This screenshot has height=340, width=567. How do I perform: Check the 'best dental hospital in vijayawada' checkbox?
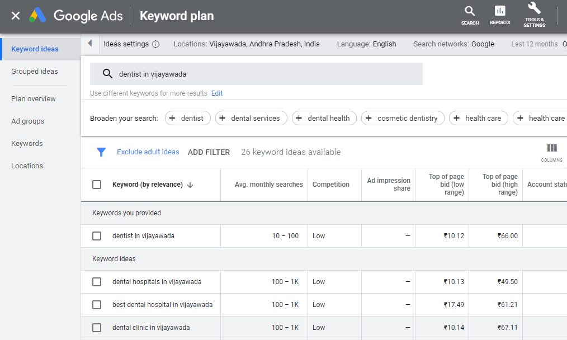click(x=97, y=305)
